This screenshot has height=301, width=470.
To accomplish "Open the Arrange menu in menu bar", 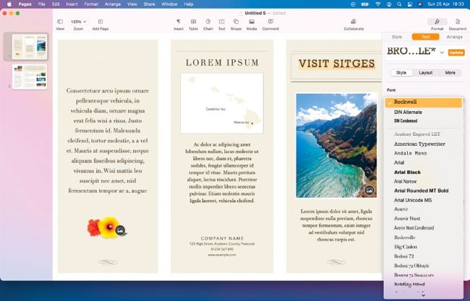I will [111, 4].
